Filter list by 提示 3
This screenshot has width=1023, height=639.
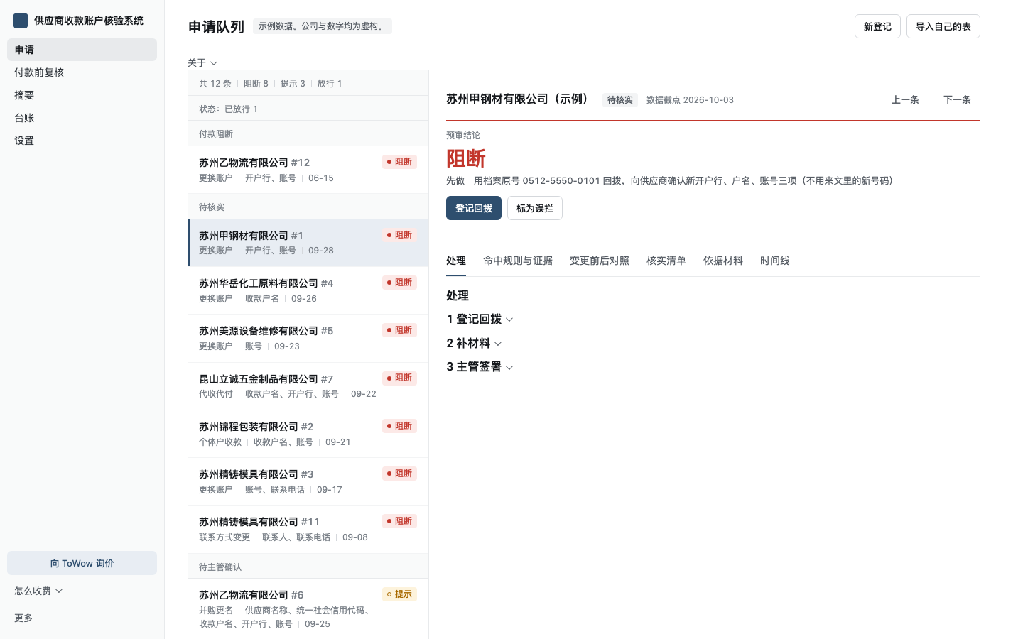tap(293, 84)
